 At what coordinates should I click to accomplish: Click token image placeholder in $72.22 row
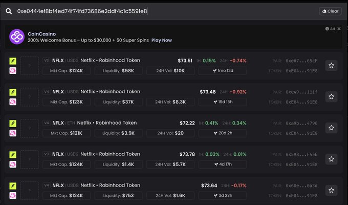click(x=30, y=128)
